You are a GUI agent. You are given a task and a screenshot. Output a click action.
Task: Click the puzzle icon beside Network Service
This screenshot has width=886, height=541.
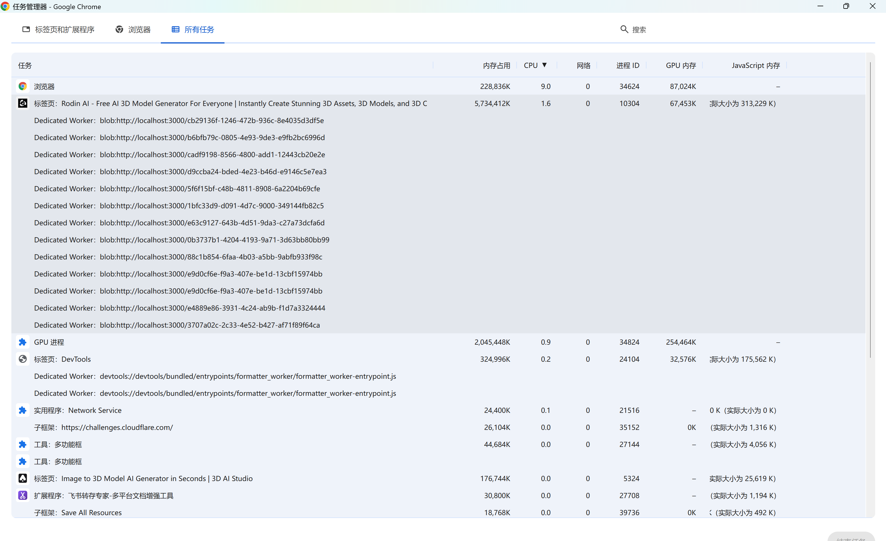pyautogui.click(x=23, y=410)
